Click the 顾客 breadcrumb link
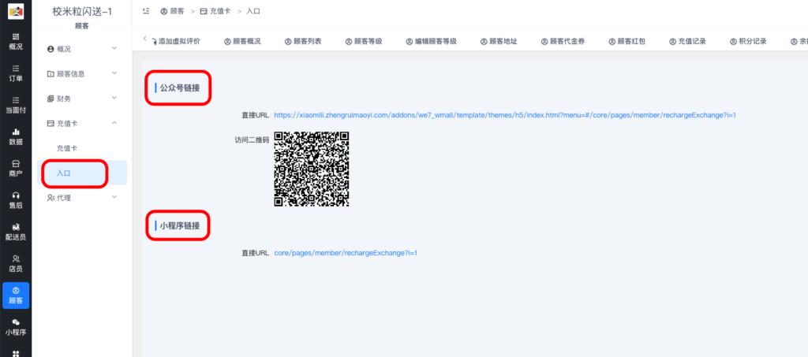Image resolution: width=808 pixels, height=357 pixels. 172,11
